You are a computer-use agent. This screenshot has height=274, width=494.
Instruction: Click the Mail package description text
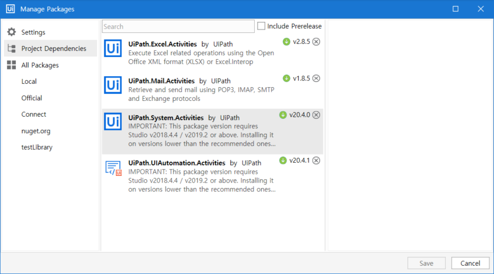pyautogui.click(x=201, y=94)
